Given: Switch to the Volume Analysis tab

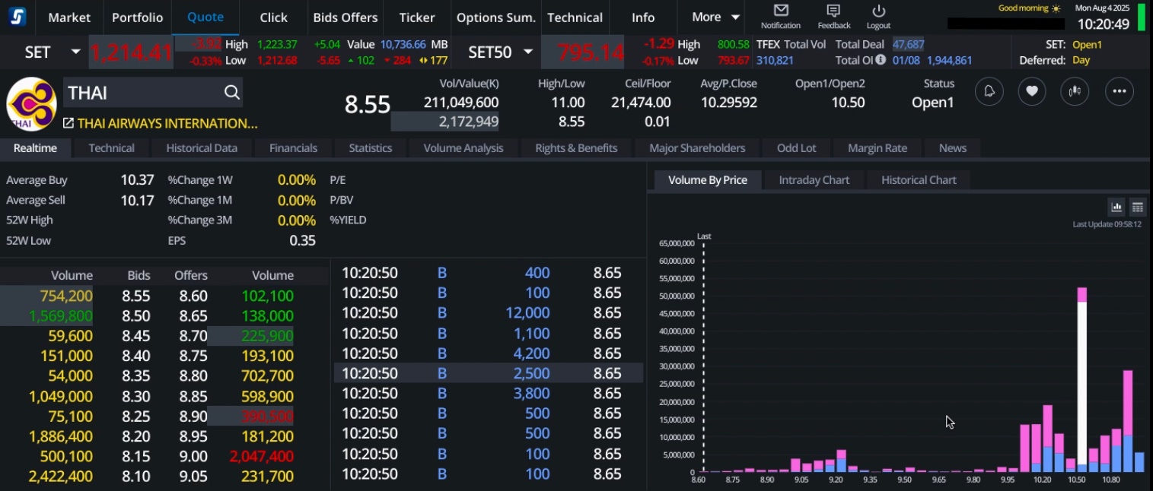Looking at the screenshot, I should (463, 148).
